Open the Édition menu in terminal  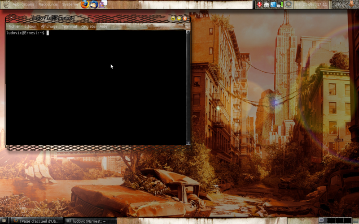pyautogui.click(x=31, y=26)
